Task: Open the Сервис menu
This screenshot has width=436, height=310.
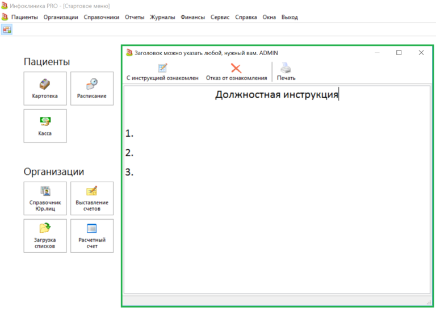Action: tap(220, 17)
